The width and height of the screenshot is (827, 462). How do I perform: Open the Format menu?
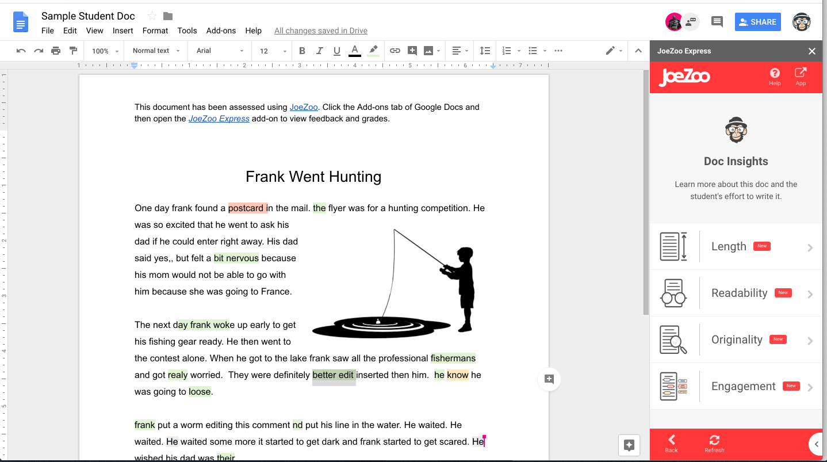click(x=155, y=30)
